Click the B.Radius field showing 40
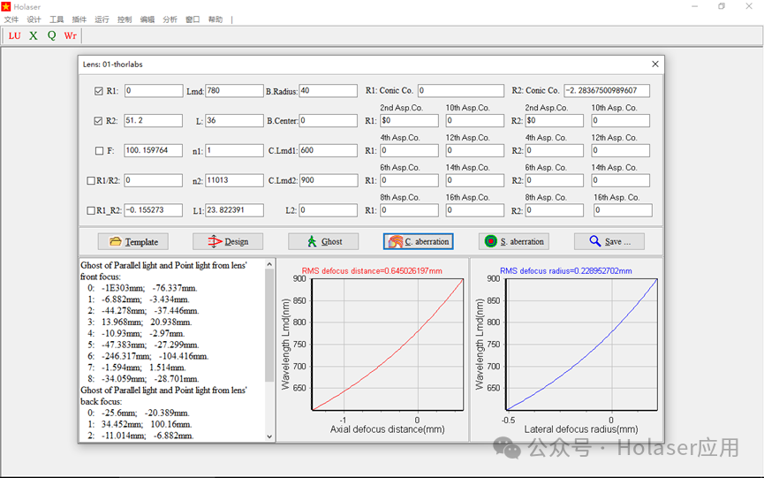The height and width of the screenshot is (478, 764). click(328, 91)
